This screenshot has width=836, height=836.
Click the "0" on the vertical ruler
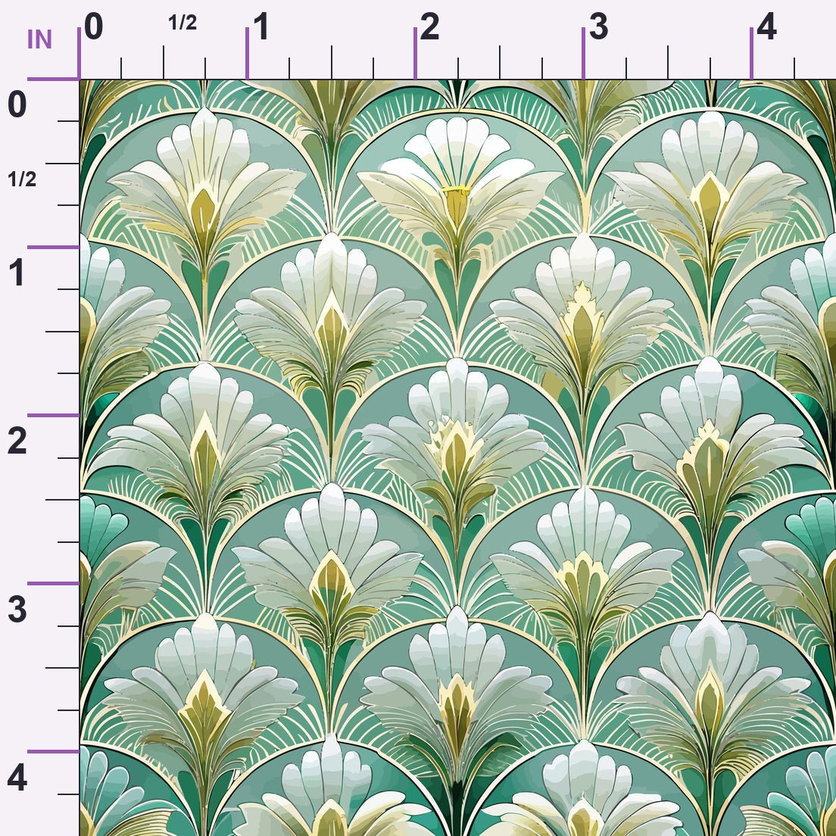(17, 104)
